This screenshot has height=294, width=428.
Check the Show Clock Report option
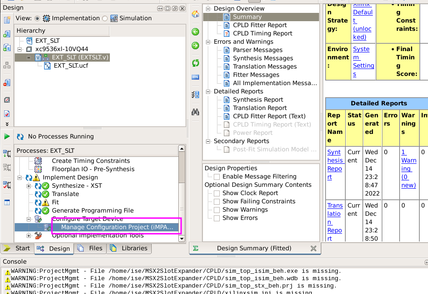[x=217, y=193]
